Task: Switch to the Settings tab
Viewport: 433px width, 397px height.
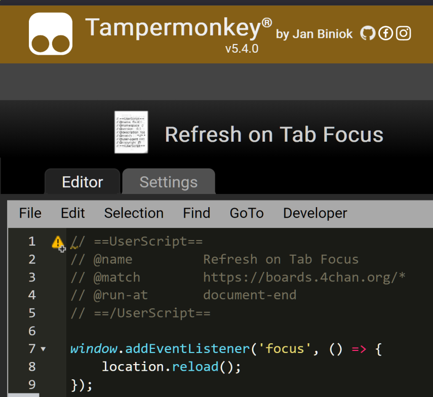Action: click(169, 182)
